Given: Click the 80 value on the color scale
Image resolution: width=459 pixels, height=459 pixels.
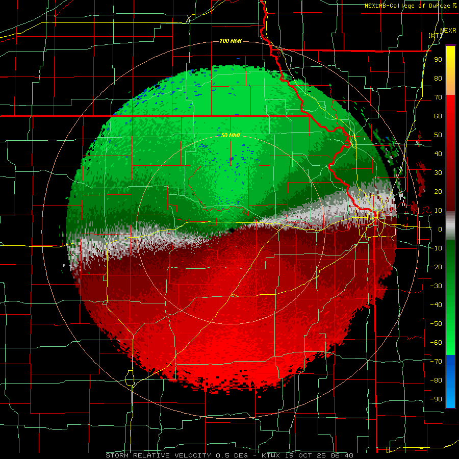Looking at the screenshot, I should click(x=438, y=78).
